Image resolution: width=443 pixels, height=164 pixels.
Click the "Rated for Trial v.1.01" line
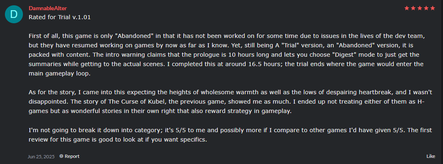point(60,17)
